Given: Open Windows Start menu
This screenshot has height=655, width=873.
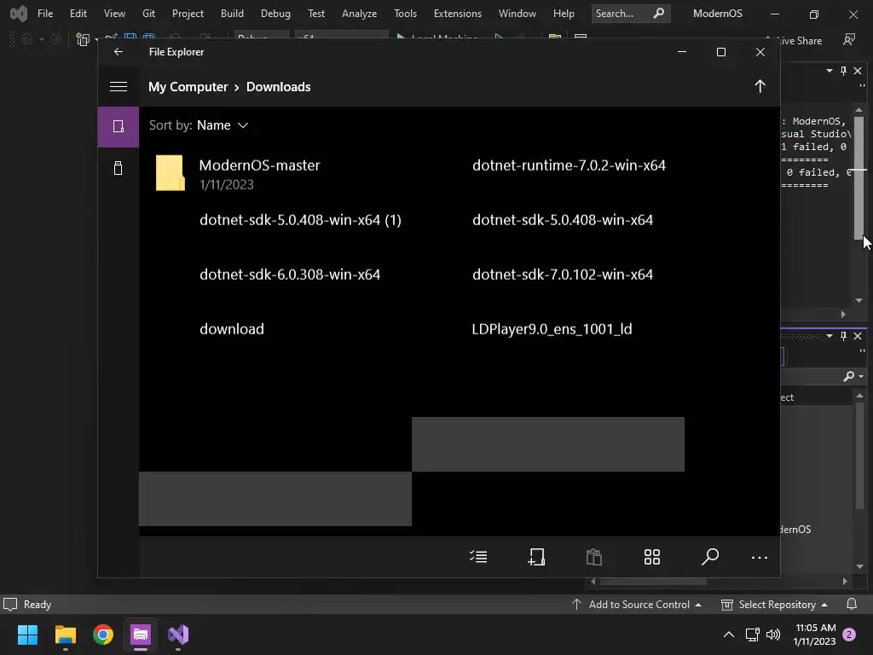Looking at the screenshot, I should click(28, 635).
